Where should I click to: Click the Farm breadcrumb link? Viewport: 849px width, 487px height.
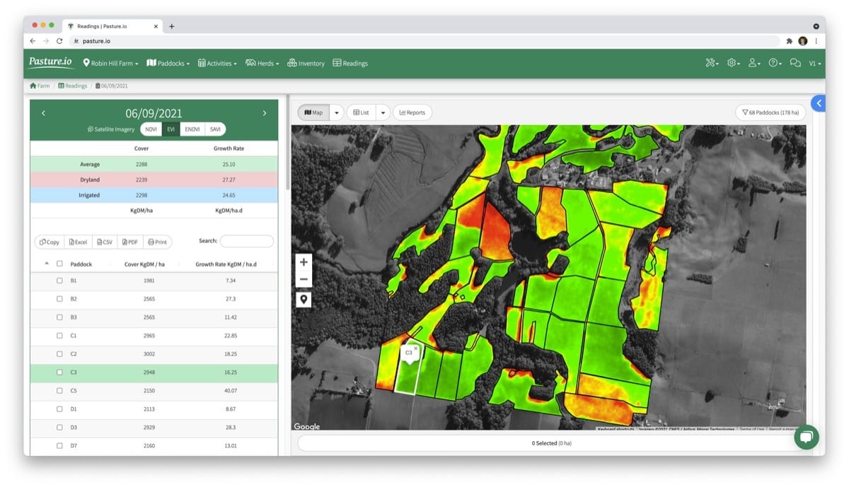click(x=40, y=86)
